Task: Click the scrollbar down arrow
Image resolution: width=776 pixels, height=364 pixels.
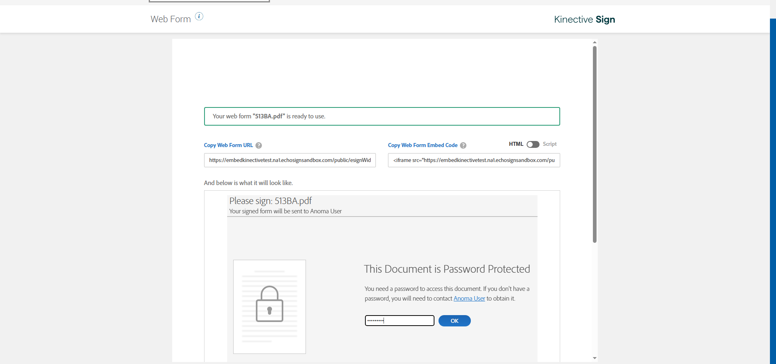Action: click(595, 358)
